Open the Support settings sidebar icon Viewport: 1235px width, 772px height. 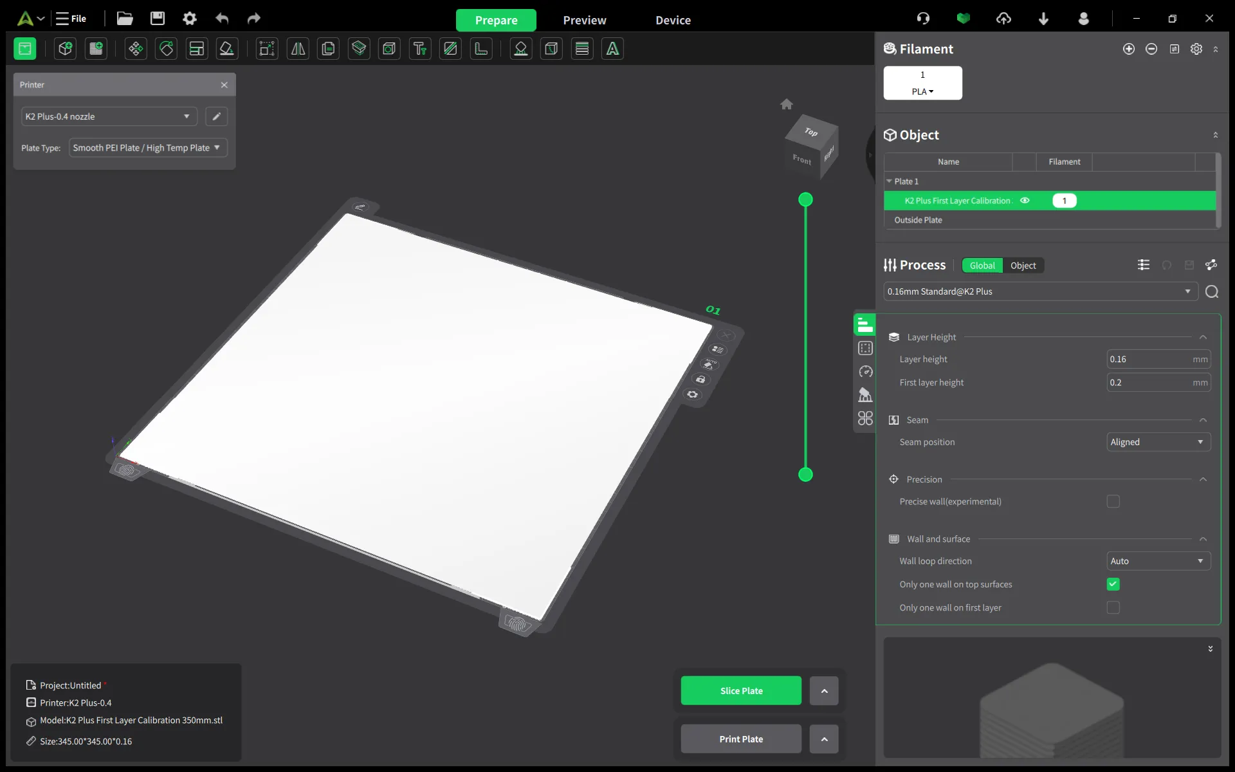(x=866, y=395)
